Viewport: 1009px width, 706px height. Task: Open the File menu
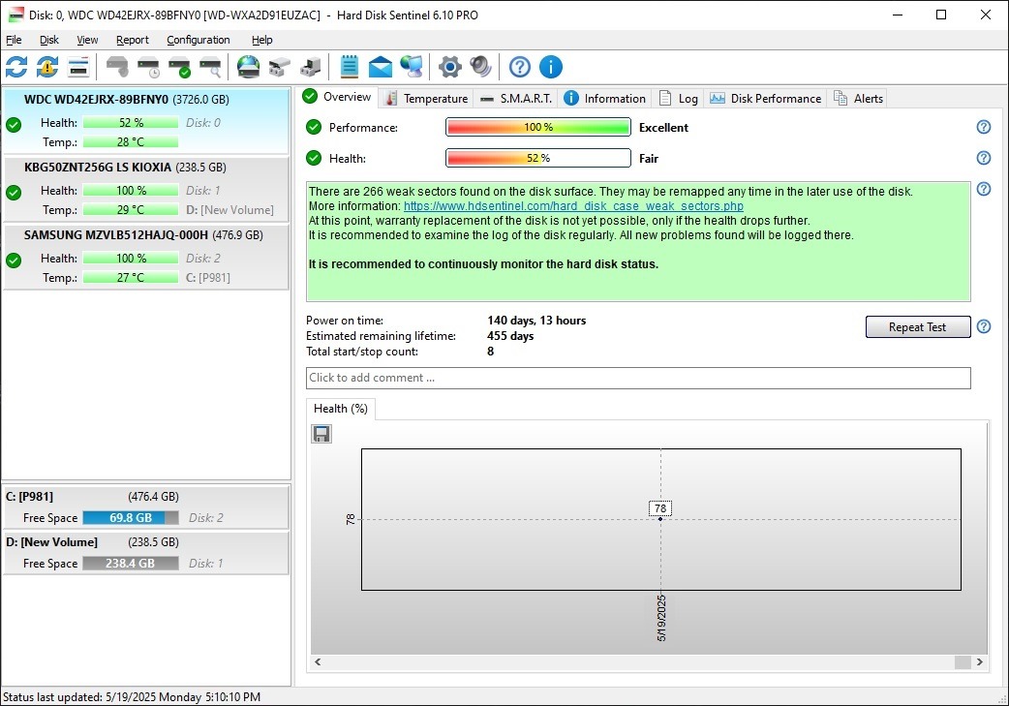(14, 40)
